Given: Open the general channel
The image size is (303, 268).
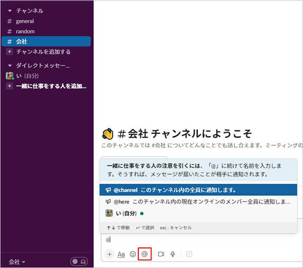Looking at the screenshot, I should [x=25, y=21].
